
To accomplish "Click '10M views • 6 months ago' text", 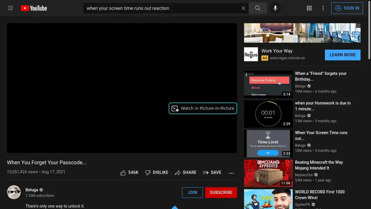I will click(316, 91).
